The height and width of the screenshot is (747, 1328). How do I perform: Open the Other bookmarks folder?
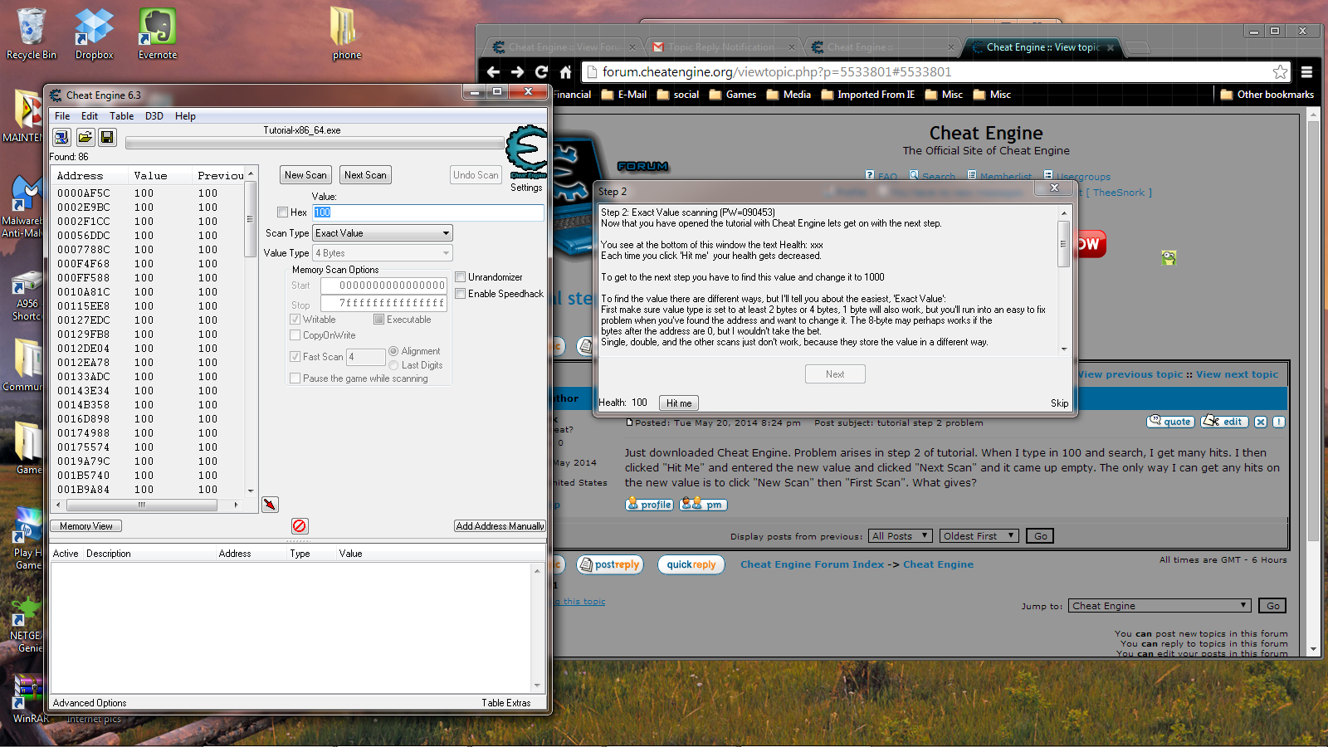point(1267,95)
